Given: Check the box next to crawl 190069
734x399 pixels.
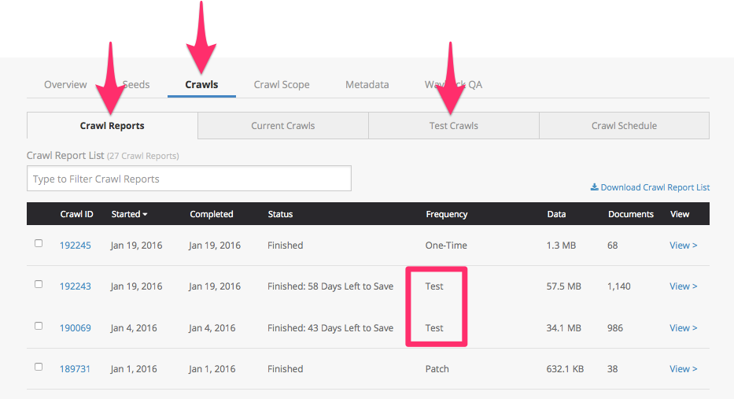Looking at the screenshot, I should 39,327.
